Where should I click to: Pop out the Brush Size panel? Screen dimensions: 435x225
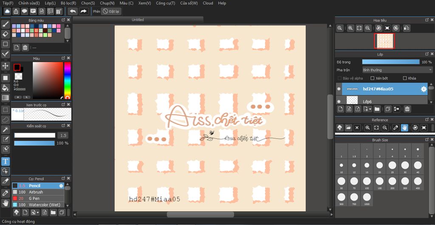pos(427,140)
